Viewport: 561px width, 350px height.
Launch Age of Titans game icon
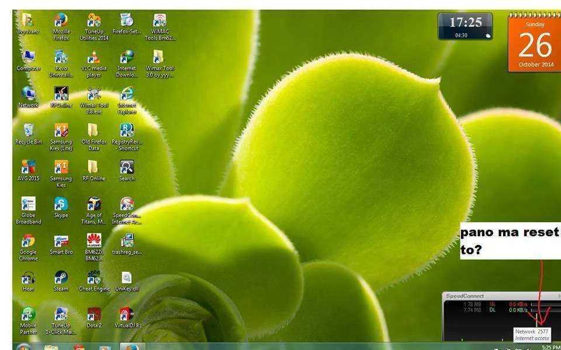click(93, 211)
